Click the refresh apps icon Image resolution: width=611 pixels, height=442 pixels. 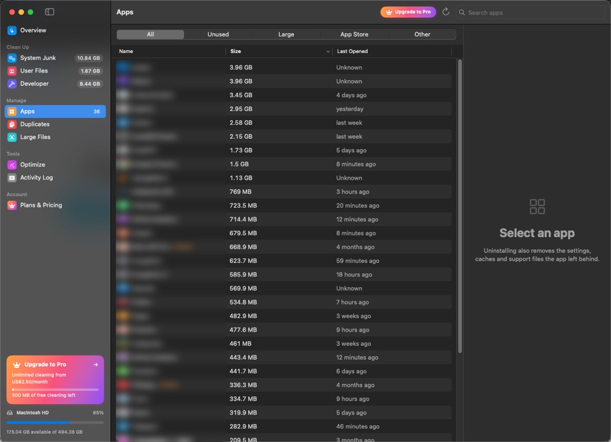click(446, 12)
